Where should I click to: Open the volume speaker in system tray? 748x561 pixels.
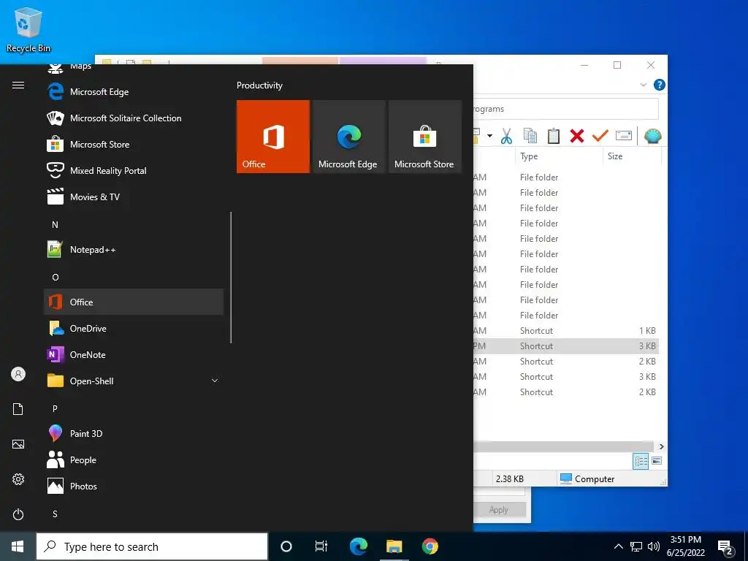click(654, 546)
